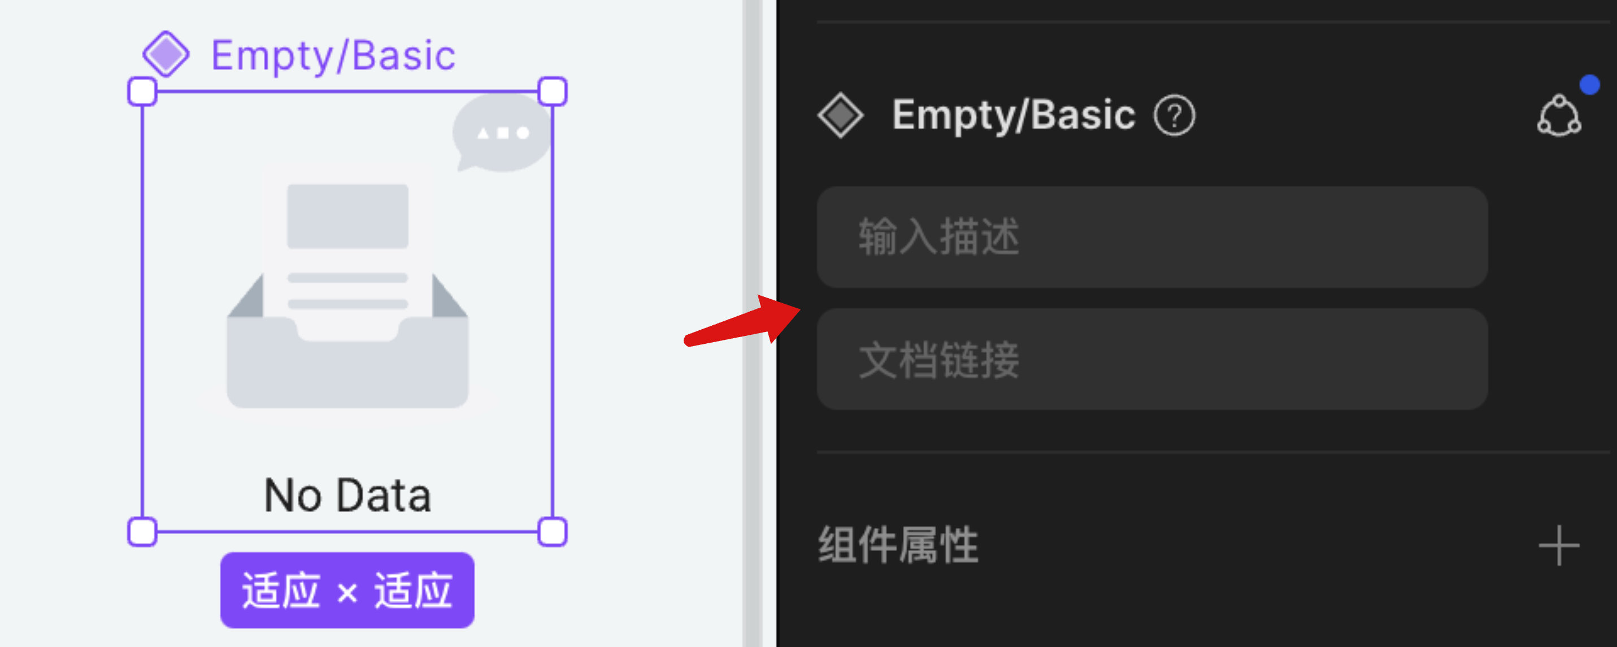Viewport: 1617px width, 647px height.
Task: Click the bottom-left selection handle
Action: (x=142, y=532)
